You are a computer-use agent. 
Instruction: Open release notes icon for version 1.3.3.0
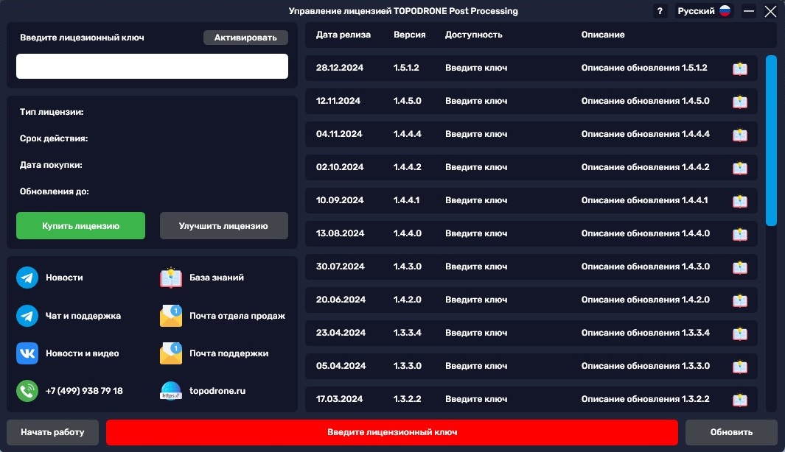(x=740, y=367)
